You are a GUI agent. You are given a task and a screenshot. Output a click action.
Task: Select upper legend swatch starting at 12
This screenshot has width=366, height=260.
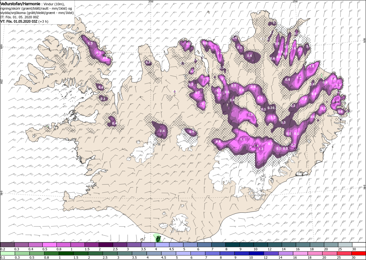(x=274, y=245)
